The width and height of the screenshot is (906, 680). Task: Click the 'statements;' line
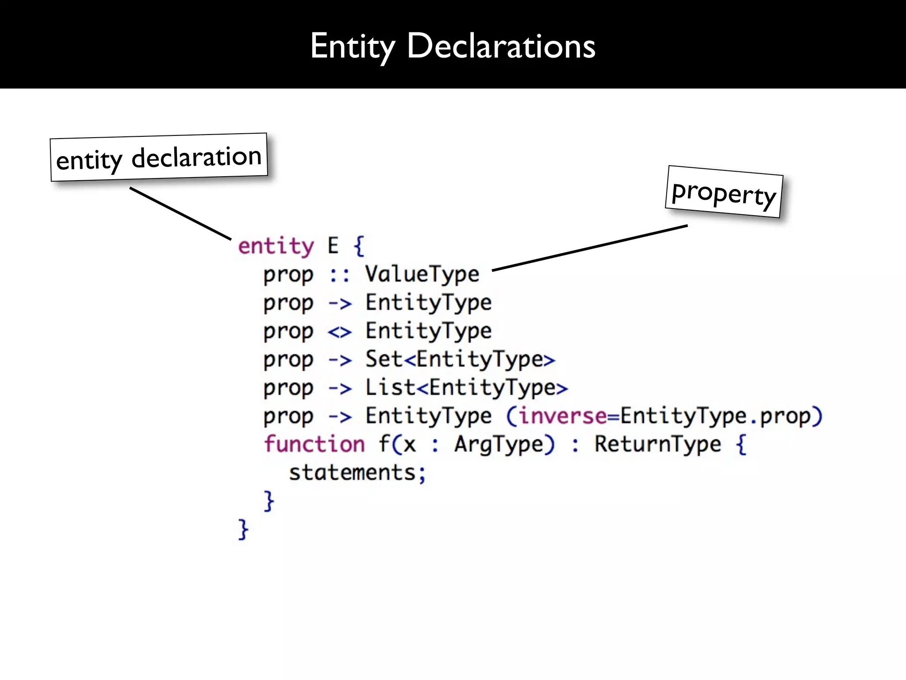pyautogui.click(x=357, y=473)
